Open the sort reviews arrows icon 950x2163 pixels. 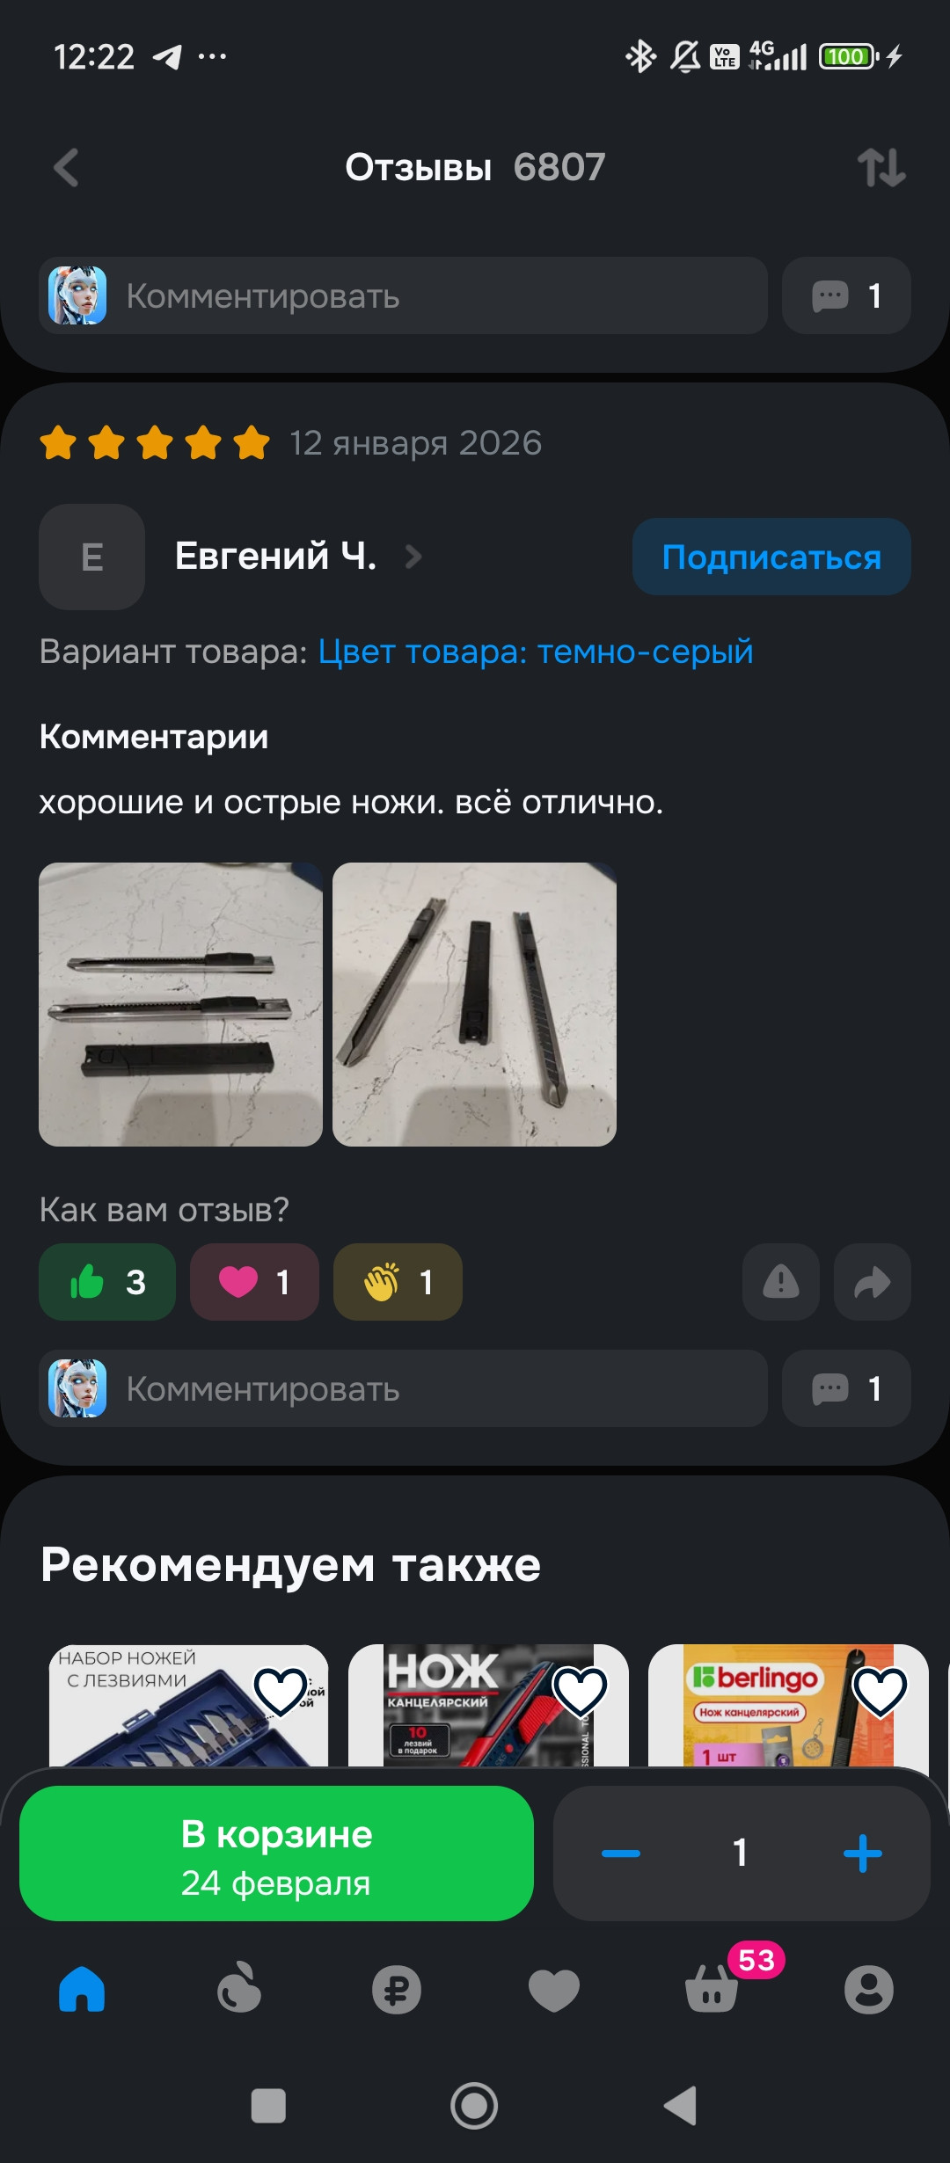(881, 168)
